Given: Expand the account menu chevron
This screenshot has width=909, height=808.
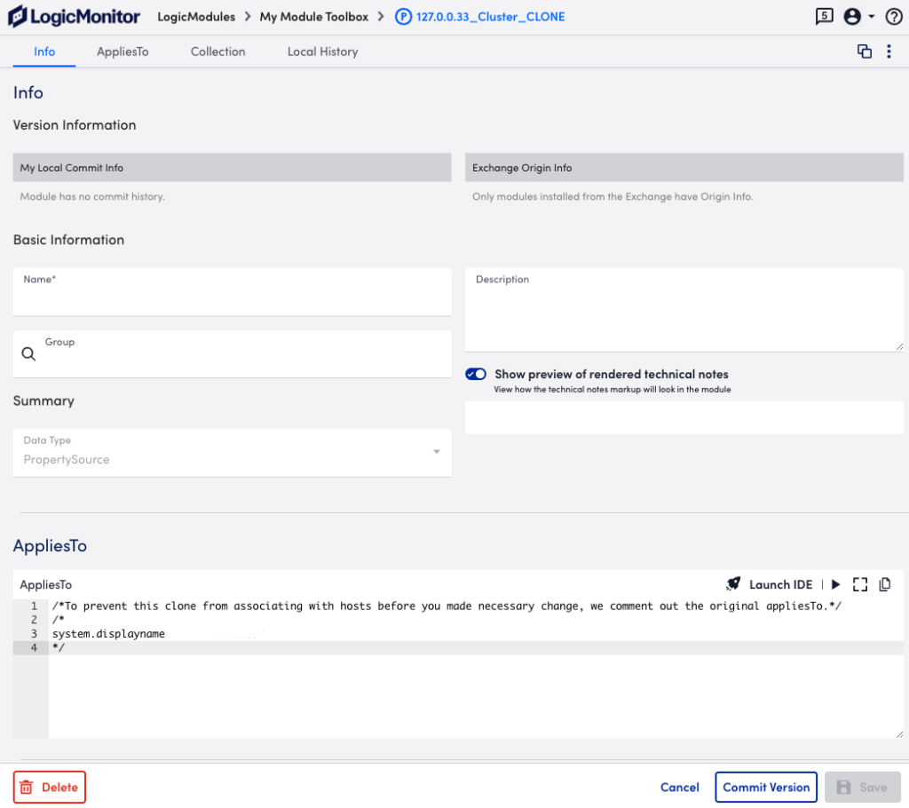Looking at the screenshot, I should tap(870, 16).
